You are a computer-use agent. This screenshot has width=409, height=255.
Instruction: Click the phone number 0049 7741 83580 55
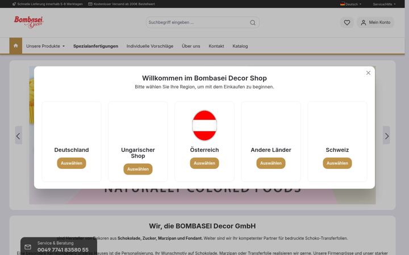(63, 250)
